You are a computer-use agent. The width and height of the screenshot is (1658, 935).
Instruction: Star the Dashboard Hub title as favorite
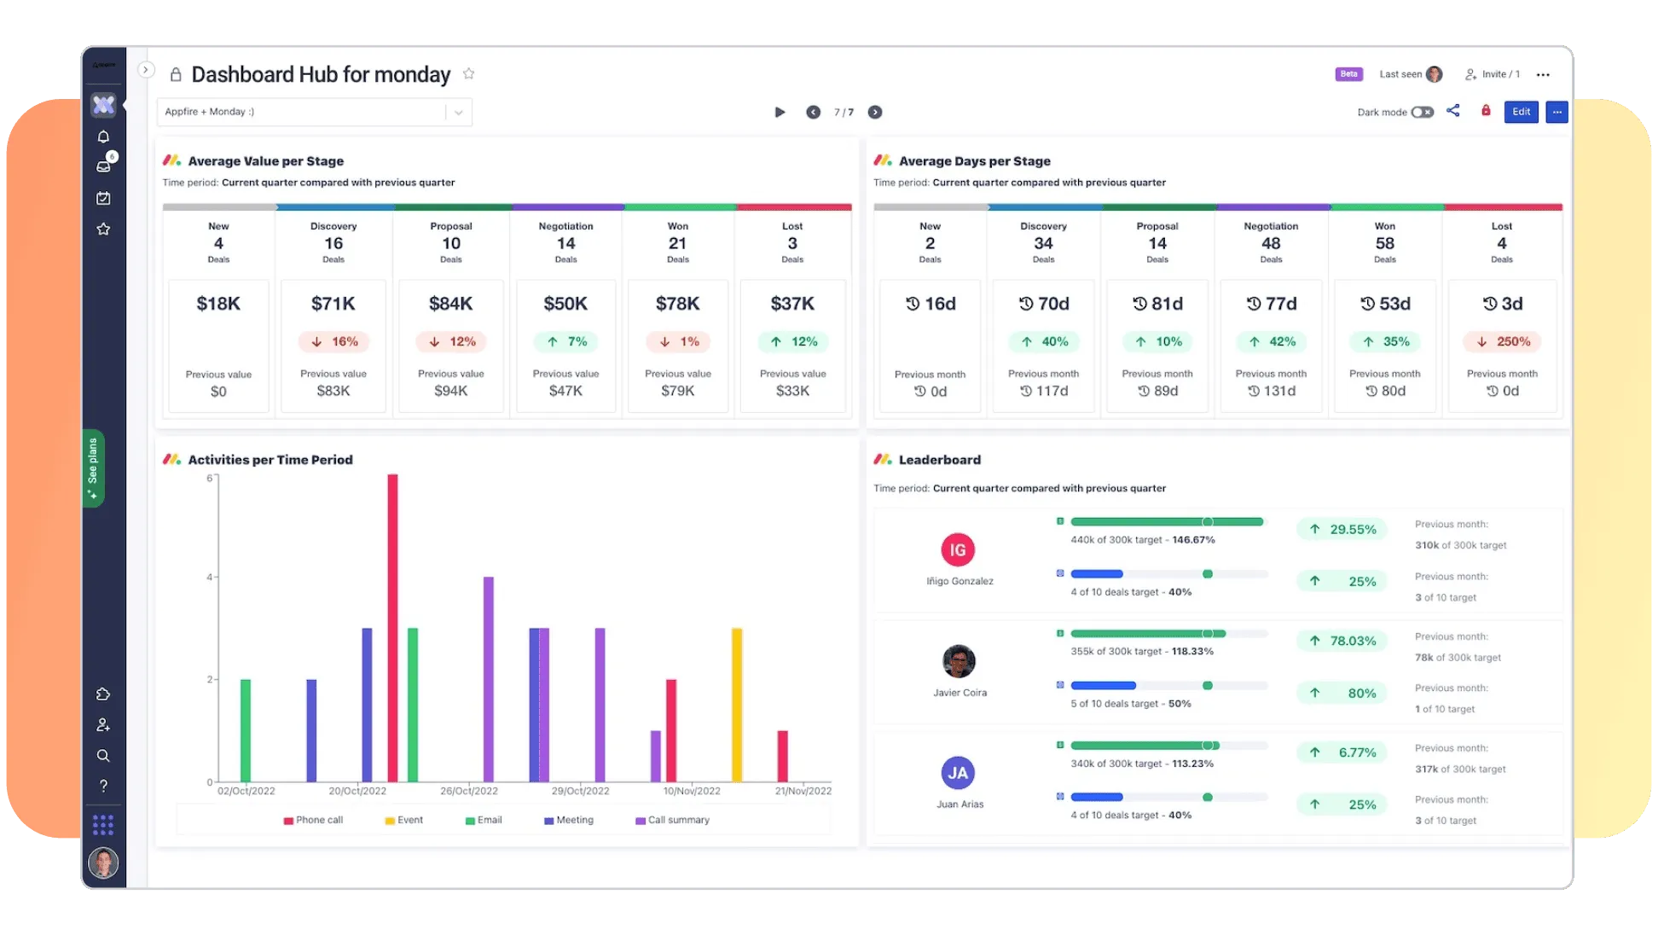click(468, 74)
